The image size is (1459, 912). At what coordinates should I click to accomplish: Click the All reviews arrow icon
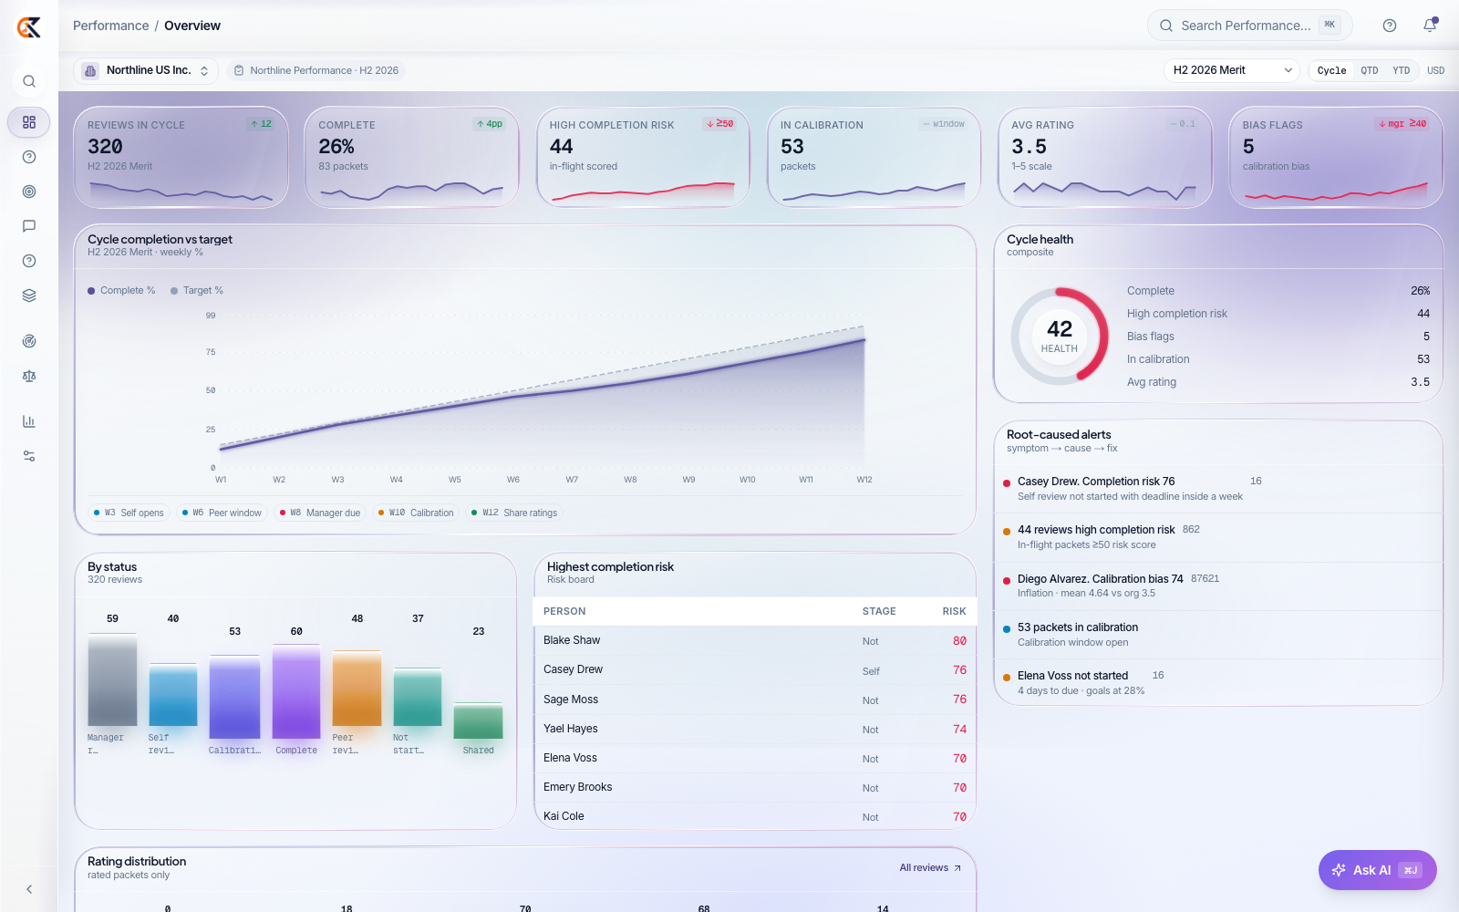coord(957,868)
